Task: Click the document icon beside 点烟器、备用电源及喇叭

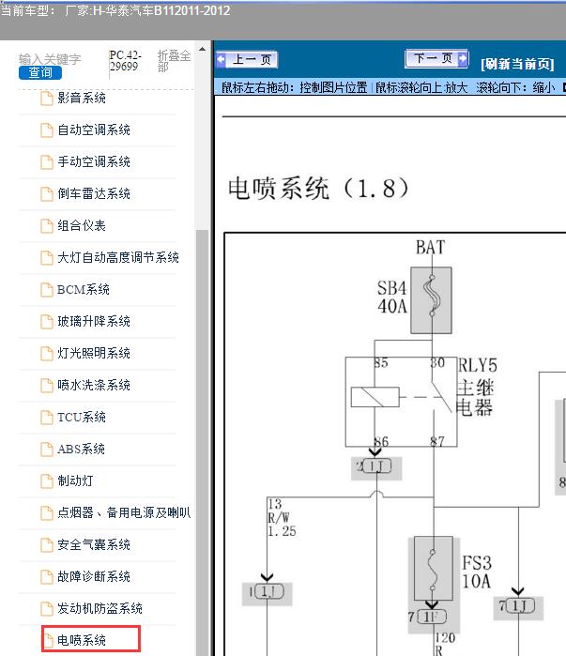Action: 47,513
